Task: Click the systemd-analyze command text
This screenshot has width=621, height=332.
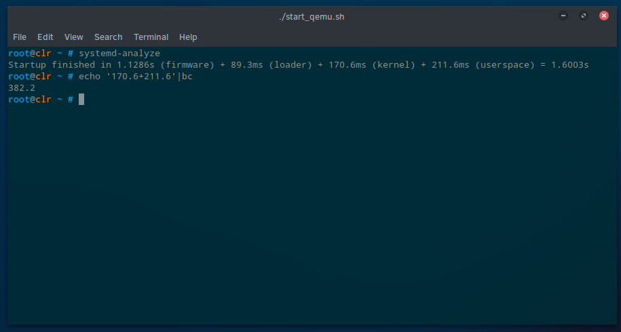Action: click(x=119, y=54)
